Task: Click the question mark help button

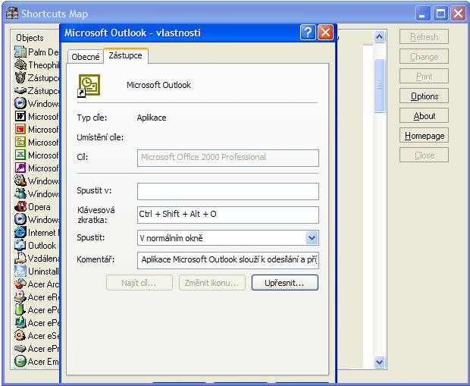Action: (308, 32)
